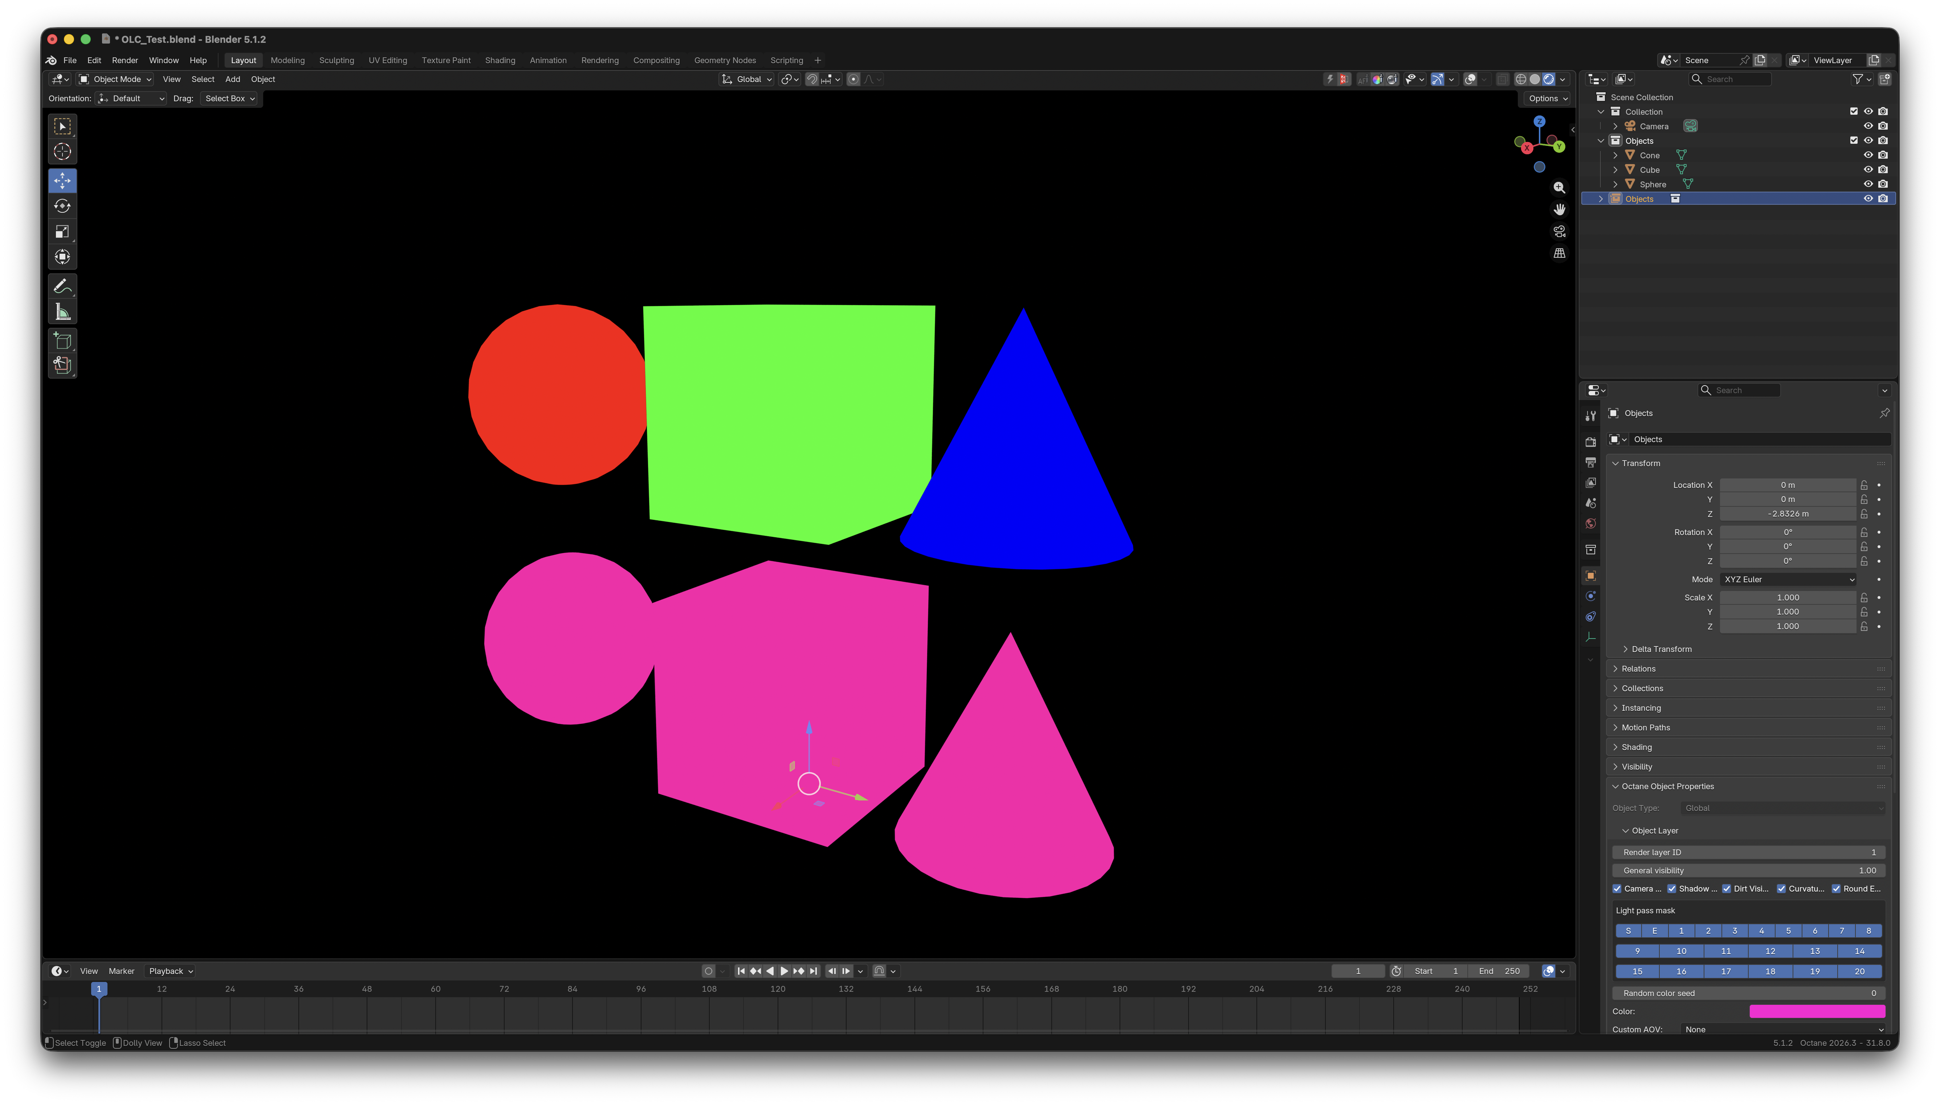
Task: Activate the 3D Cursor tool
Action: (x=62, y=152)
